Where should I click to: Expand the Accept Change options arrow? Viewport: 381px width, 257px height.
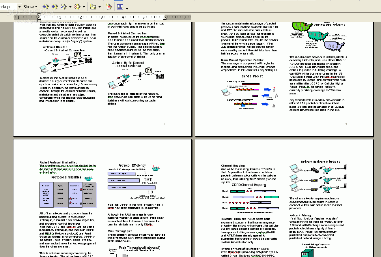pos(70,7)
